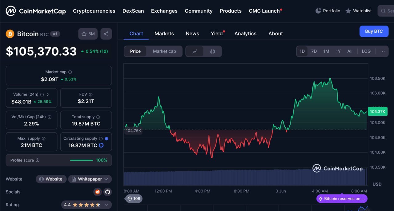
Task: Switch to the Yield tab
Action: (x=217, y=33)
